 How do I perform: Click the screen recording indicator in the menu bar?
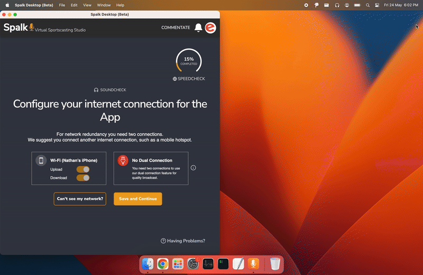click(306, 5)
